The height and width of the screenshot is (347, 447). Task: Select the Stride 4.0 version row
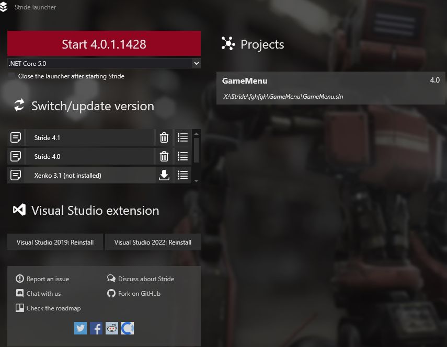point(89,156)
